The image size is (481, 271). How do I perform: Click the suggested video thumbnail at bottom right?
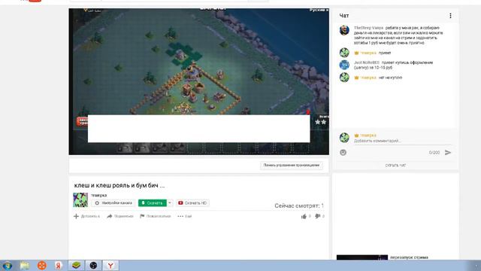[x=362, y=257]
